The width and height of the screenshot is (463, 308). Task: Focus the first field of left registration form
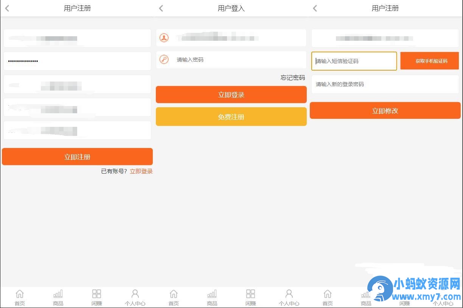[77, 38]
